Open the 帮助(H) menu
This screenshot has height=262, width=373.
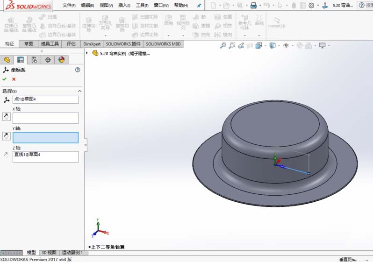coord(181,5)
